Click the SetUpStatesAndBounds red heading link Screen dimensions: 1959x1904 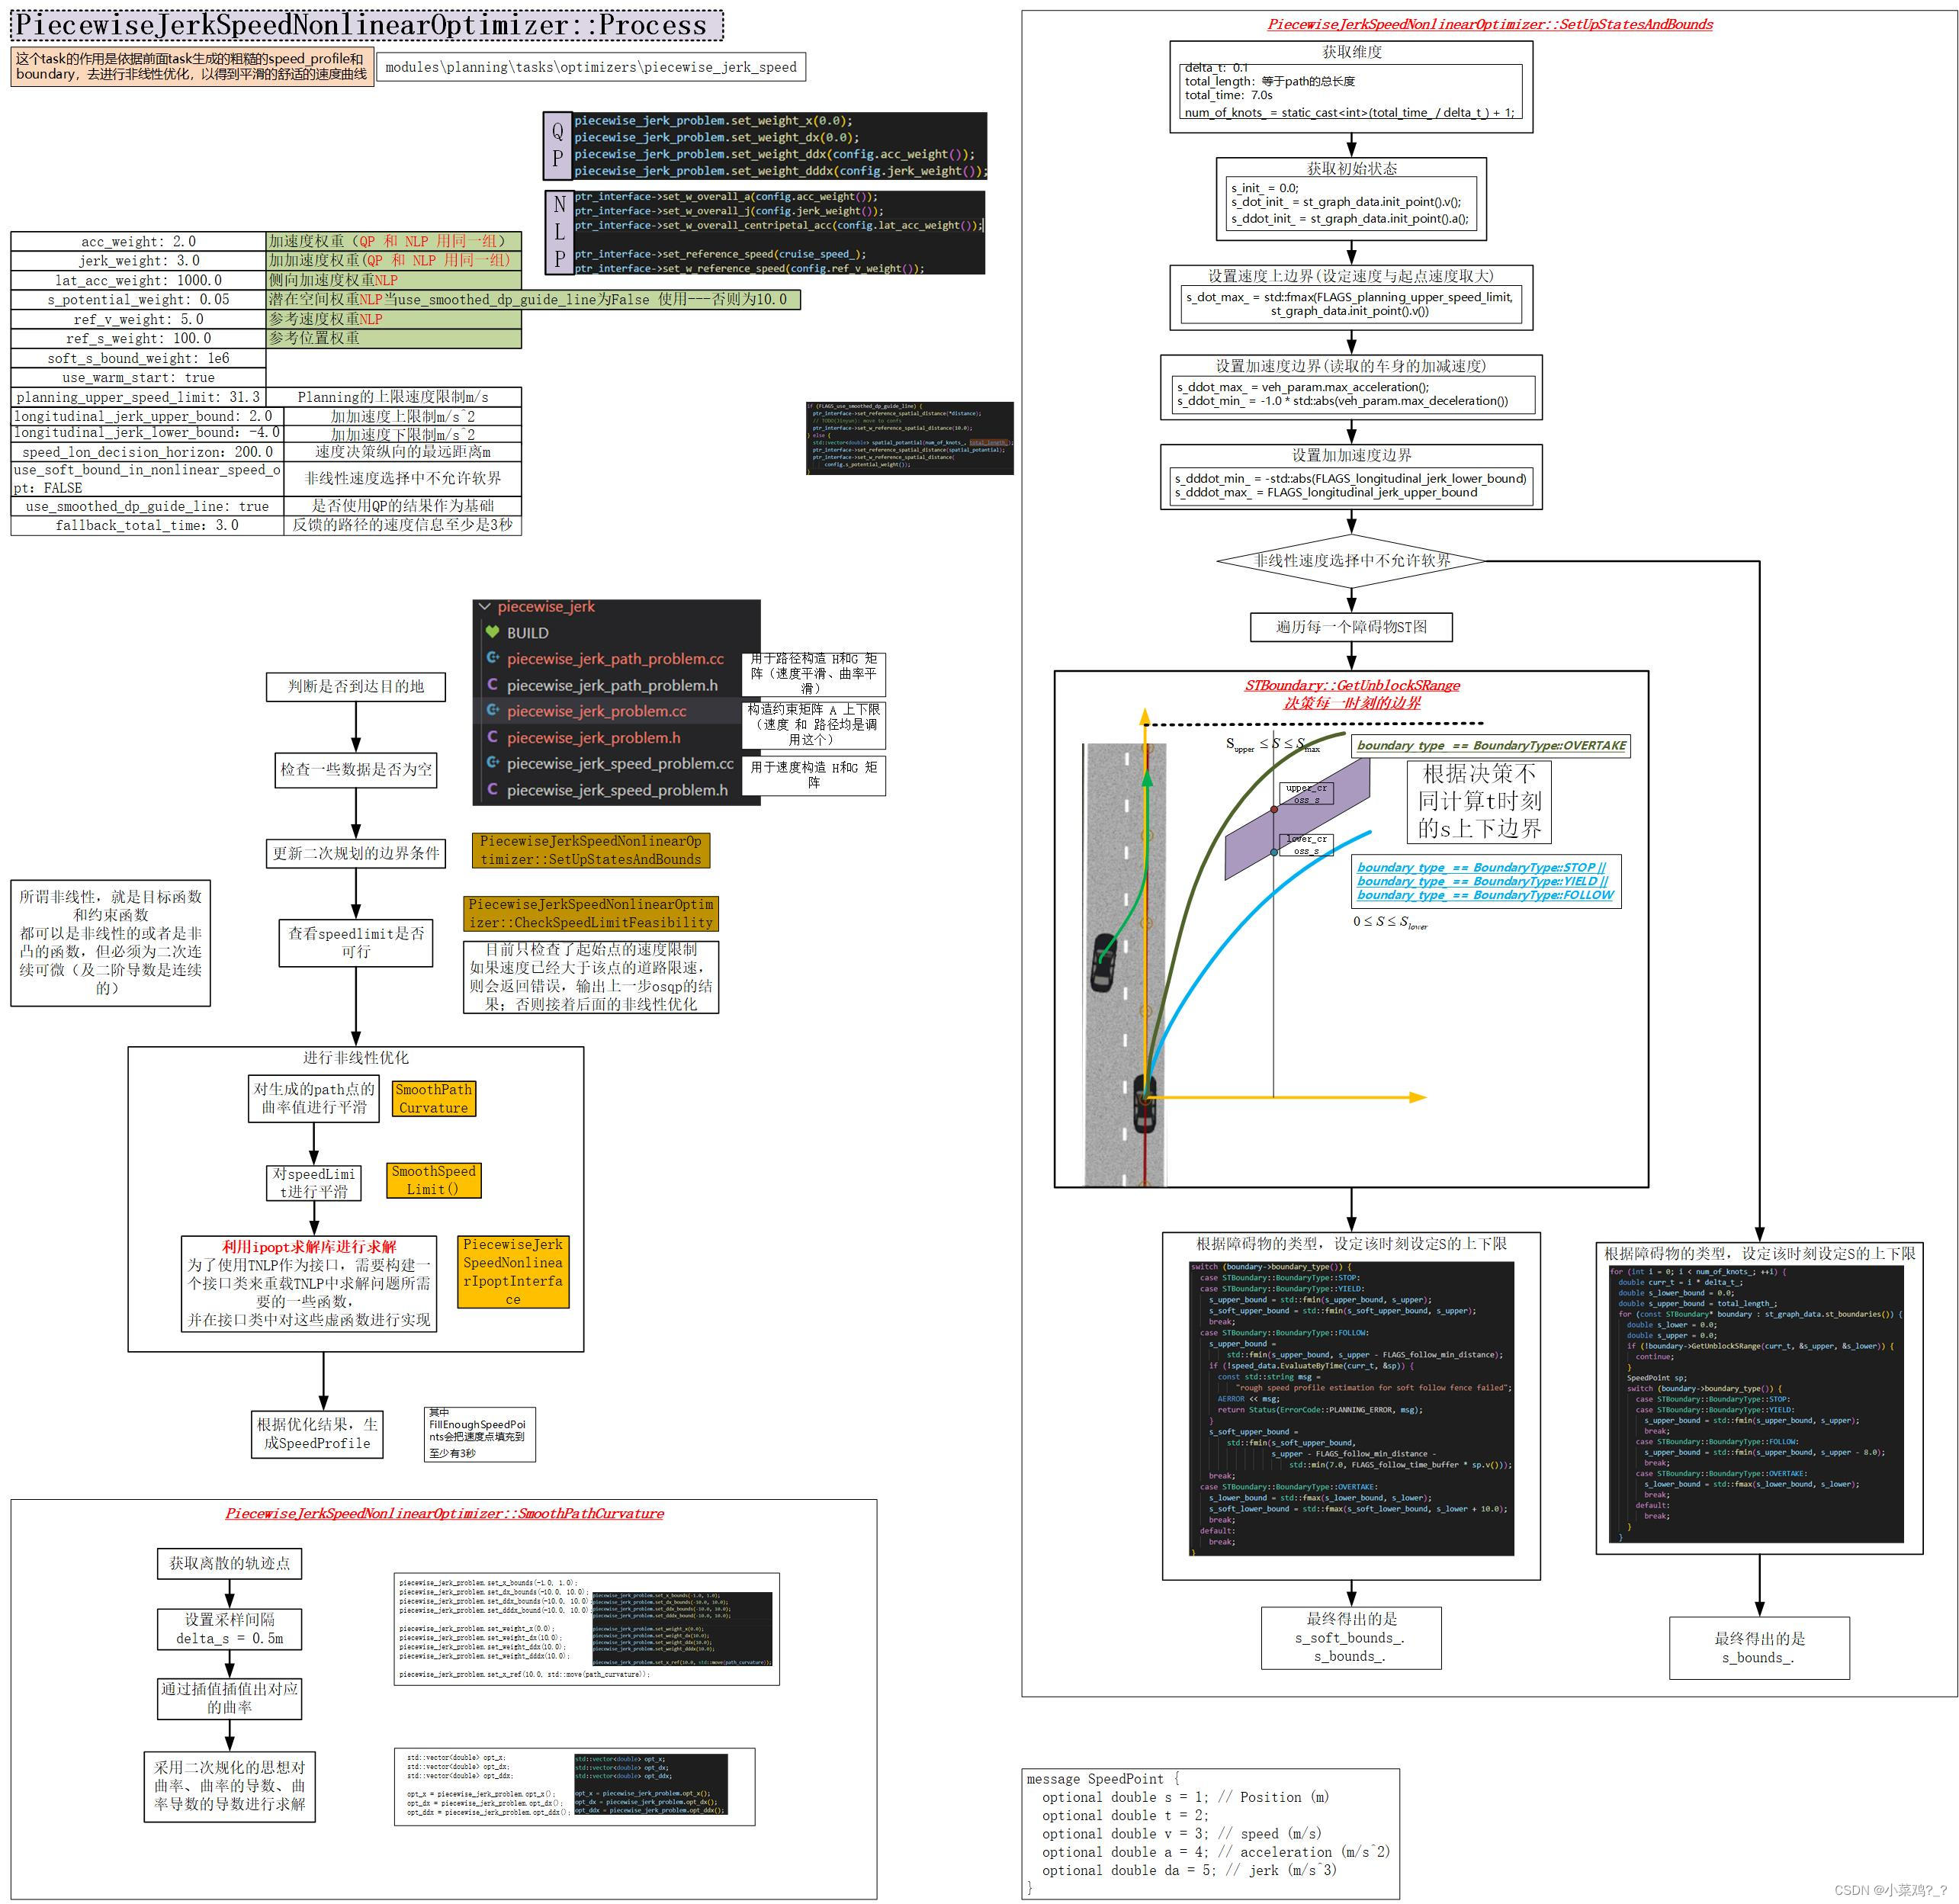click(x=1489, y=24)
